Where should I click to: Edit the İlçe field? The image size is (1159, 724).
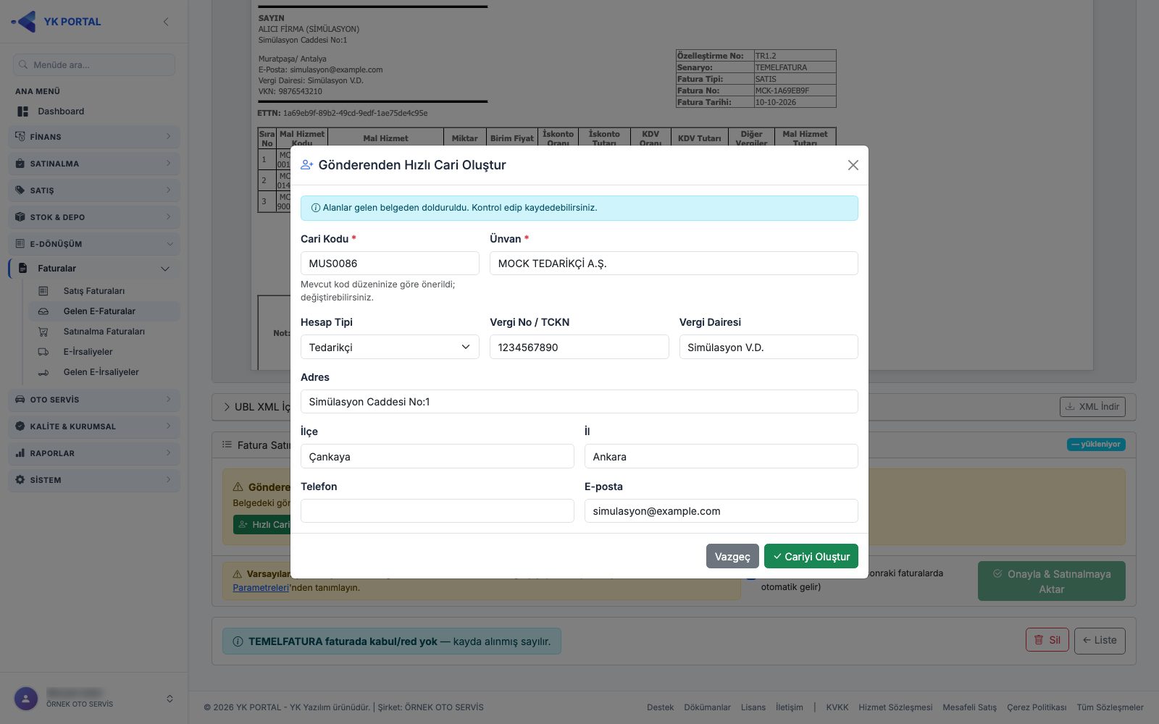tap(438, 456)
